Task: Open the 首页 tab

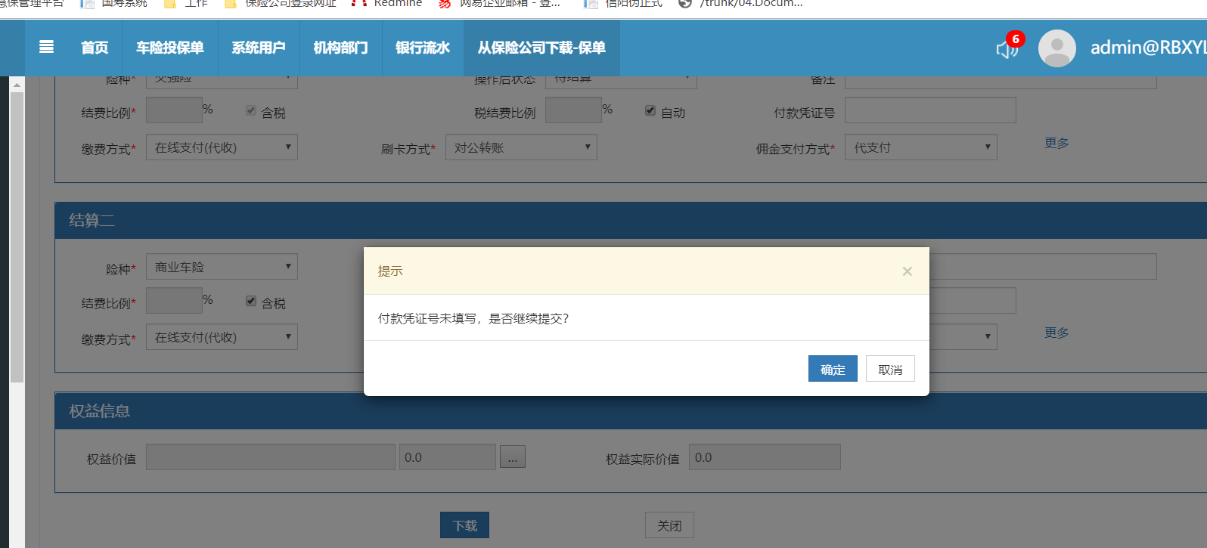Action: 95,48
